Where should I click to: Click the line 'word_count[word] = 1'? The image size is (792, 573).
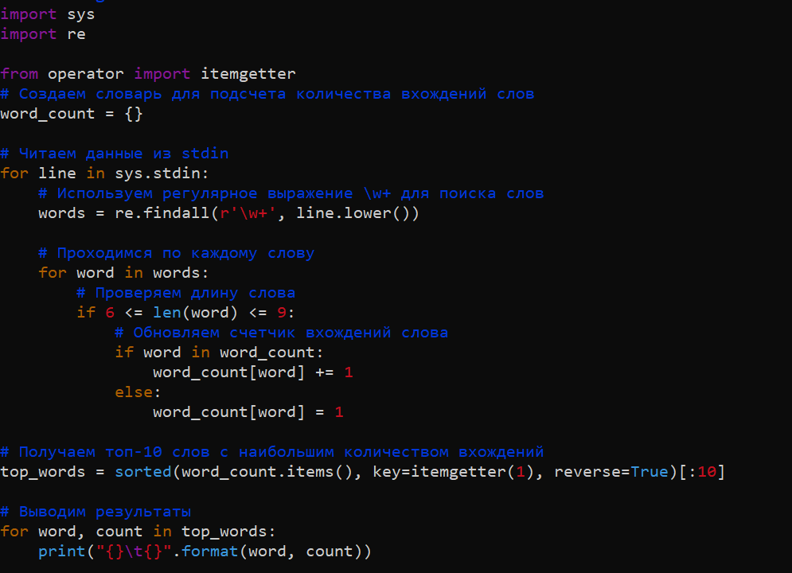coord(248,412)
